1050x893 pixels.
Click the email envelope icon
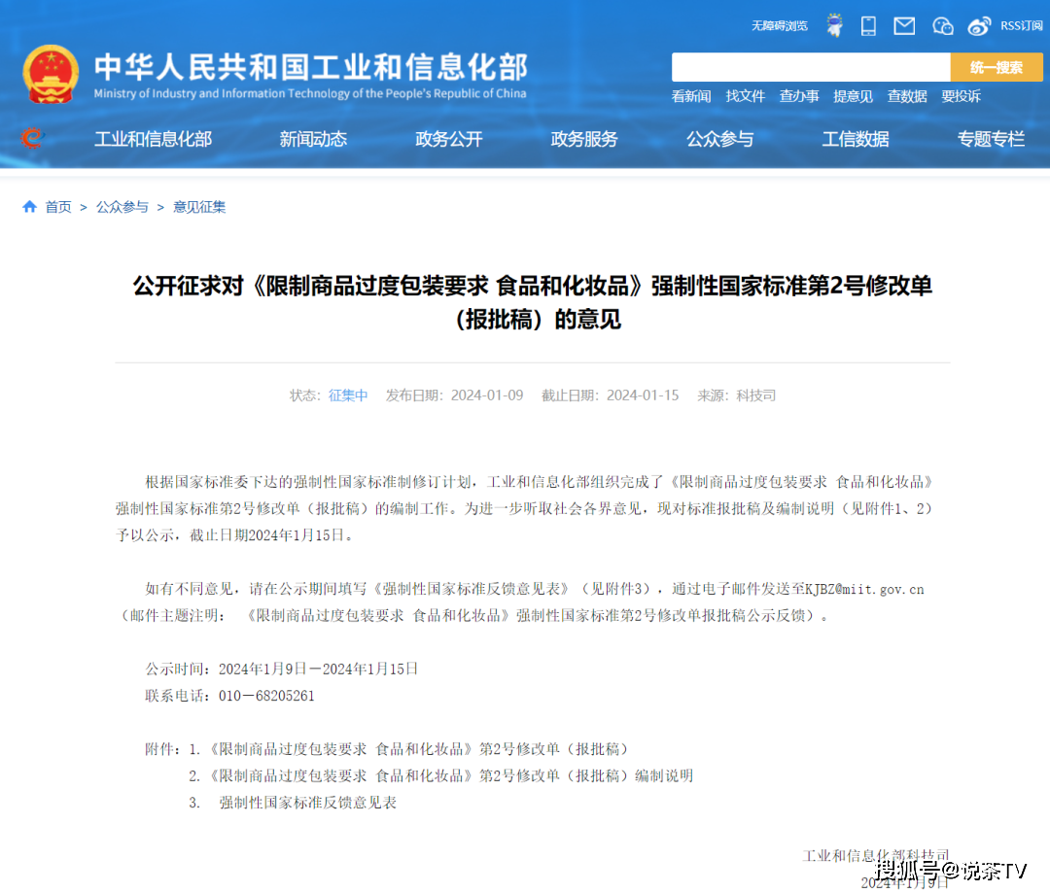point(905,26)
